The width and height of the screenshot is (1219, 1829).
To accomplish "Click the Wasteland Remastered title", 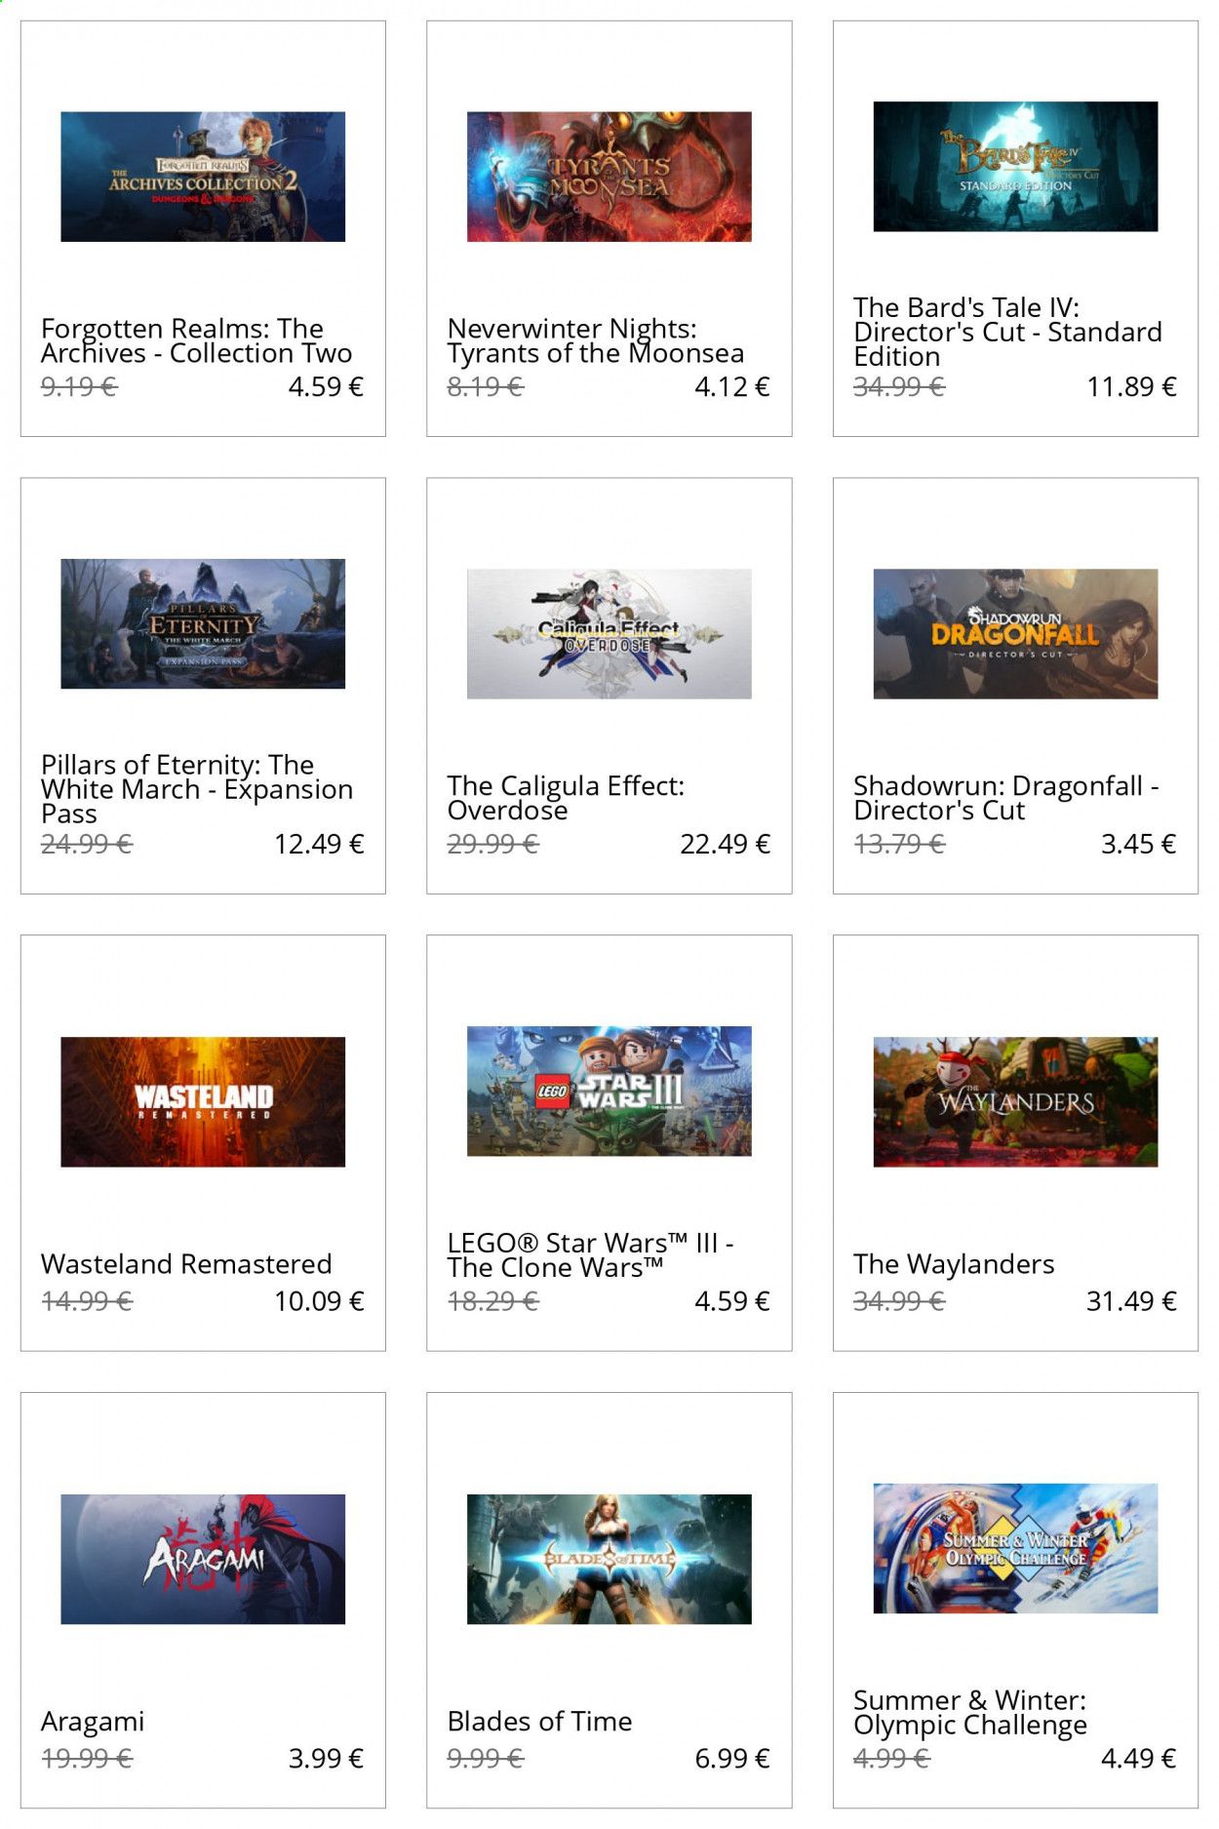I will coord(186,1263).
